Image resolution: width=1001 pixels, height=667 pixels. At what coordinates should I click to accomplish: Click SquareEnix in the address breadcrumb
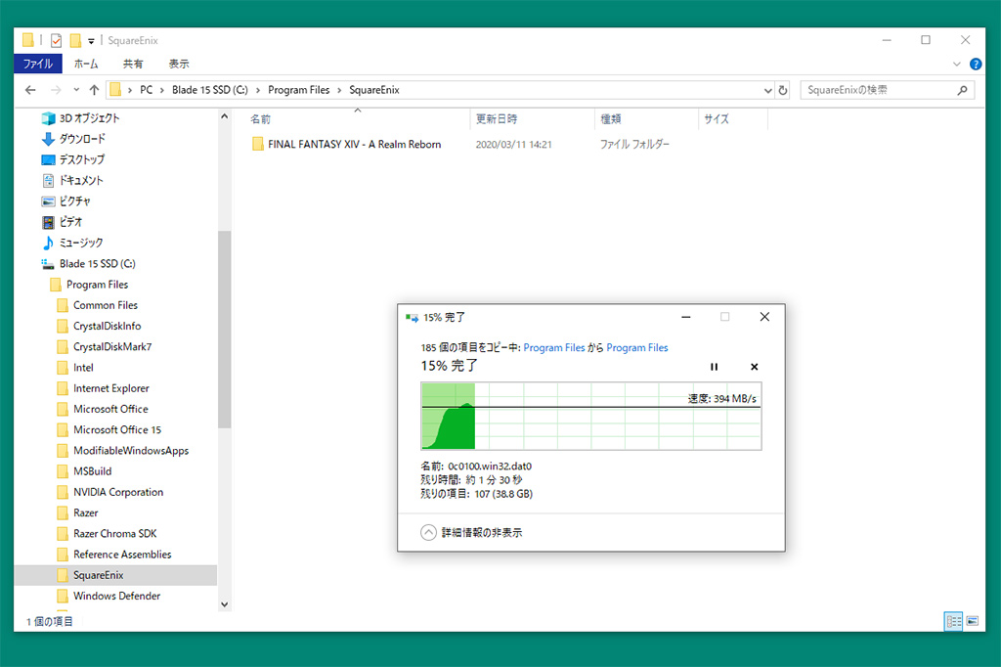tap(374, 90)
